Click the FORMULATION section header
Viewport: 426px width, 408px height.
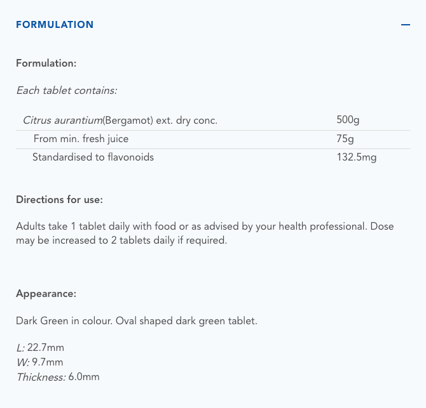pyautogui.click(x=55, y=25)
